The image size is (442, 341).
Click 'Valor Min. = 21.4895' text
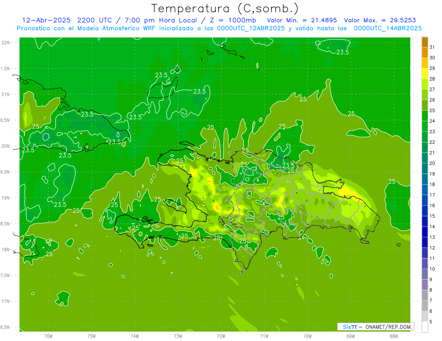tap(301, 21)
